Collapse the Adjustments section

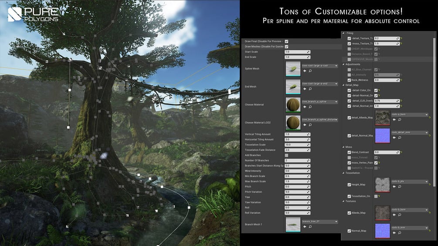pyautogui.click(x=343, y=64)
